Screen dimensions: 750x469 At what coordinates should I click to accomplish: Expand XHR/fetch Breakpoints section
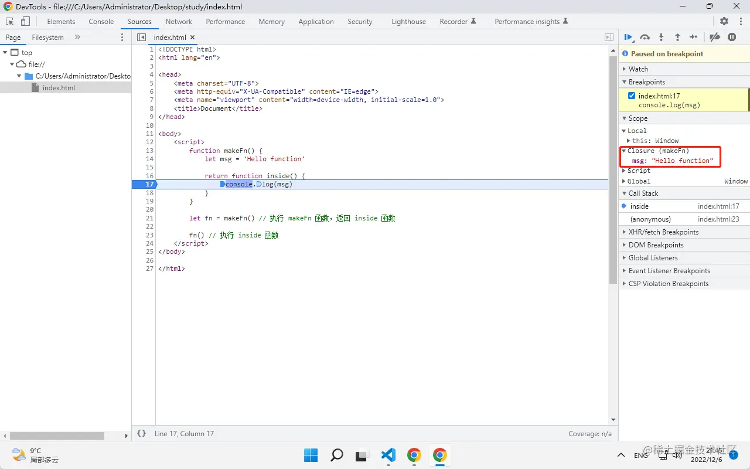click(663, 232)
